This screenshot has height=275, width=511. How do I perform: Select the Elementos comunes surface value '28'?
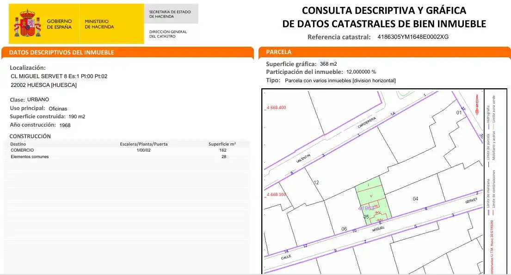(224, 157)
